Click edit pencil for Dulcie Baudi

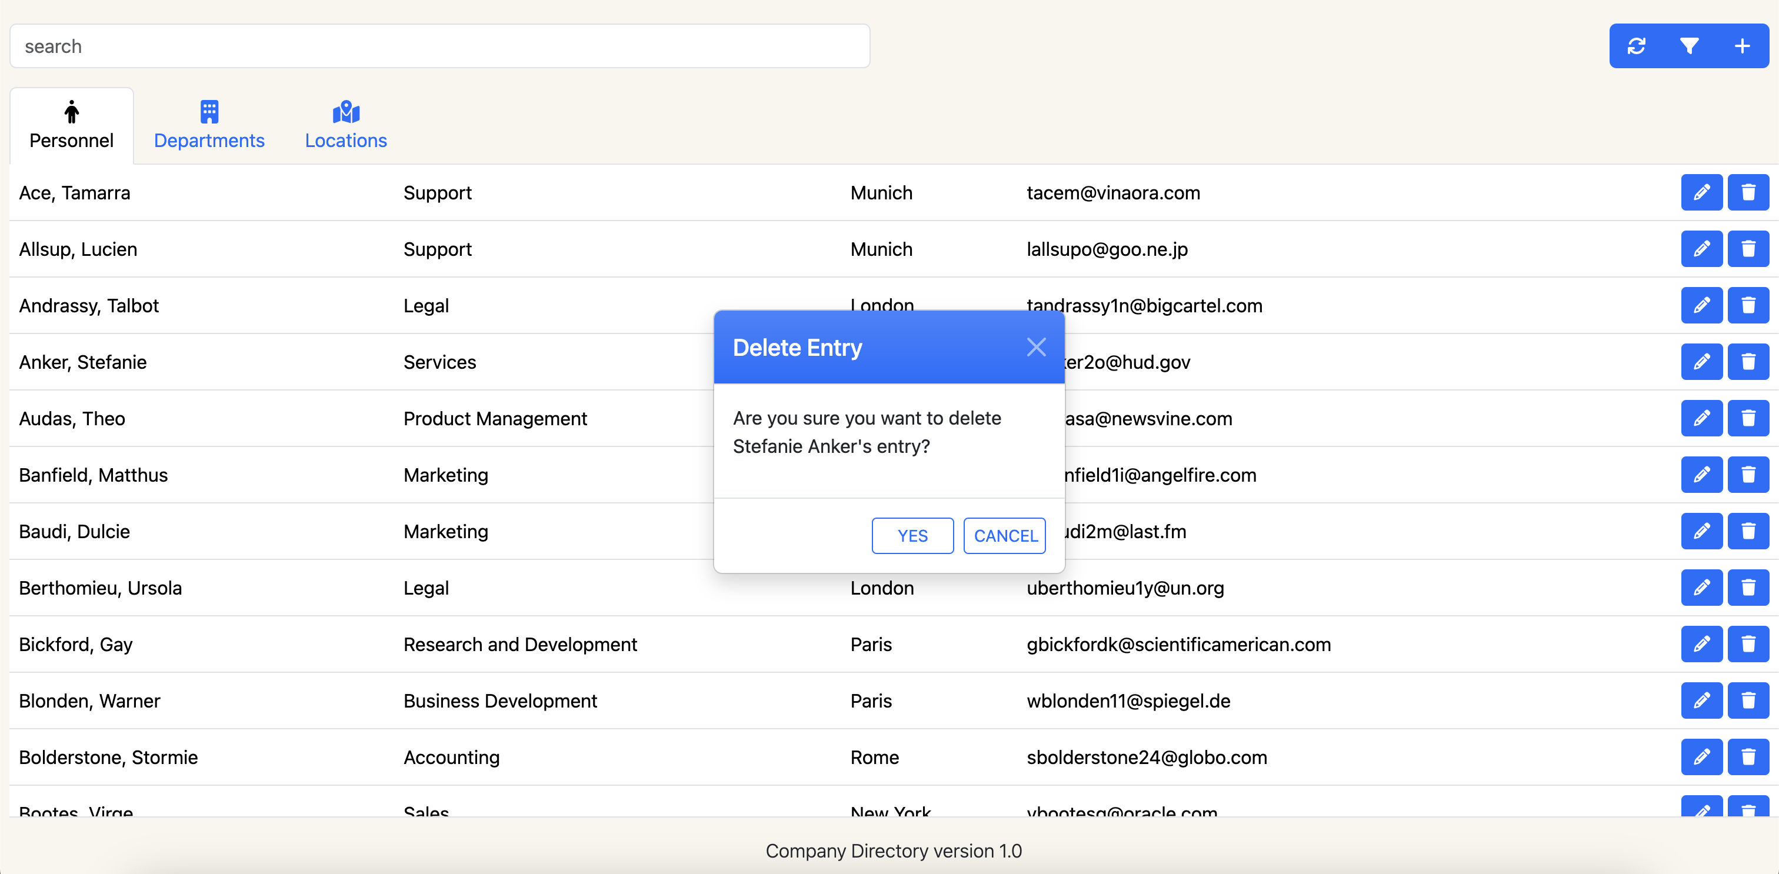coord(1701,532)
